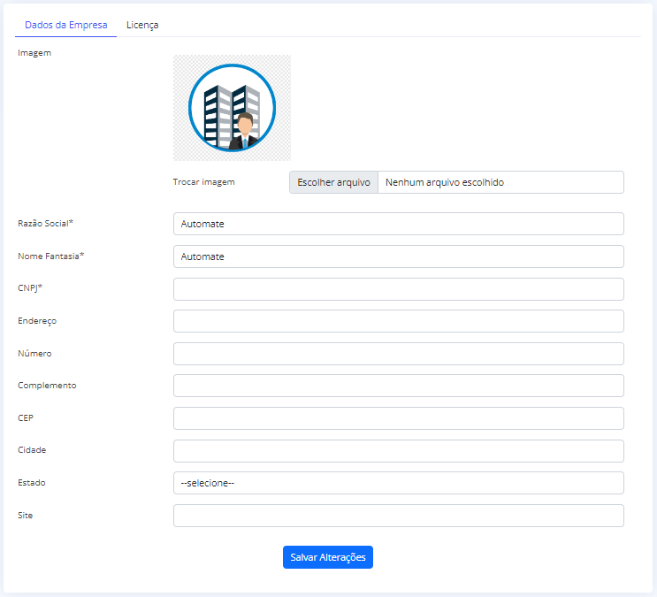This screenshot has height=597, width=657.
Task: Click the Site label text
Action: pyautogui.click(x=25, y=516)
